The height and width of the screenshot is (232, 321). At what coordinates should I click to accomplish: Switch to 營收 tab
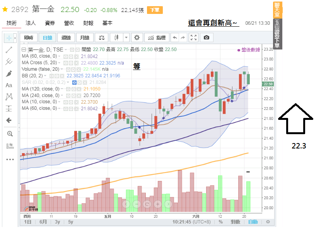(69, 23)
